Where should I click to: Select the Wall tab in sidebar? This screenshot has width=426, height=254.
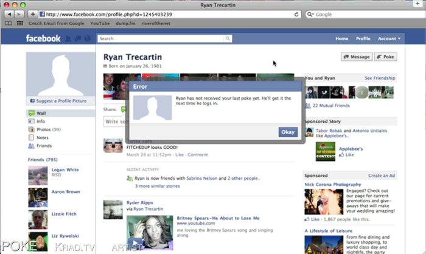pos(61,113)
